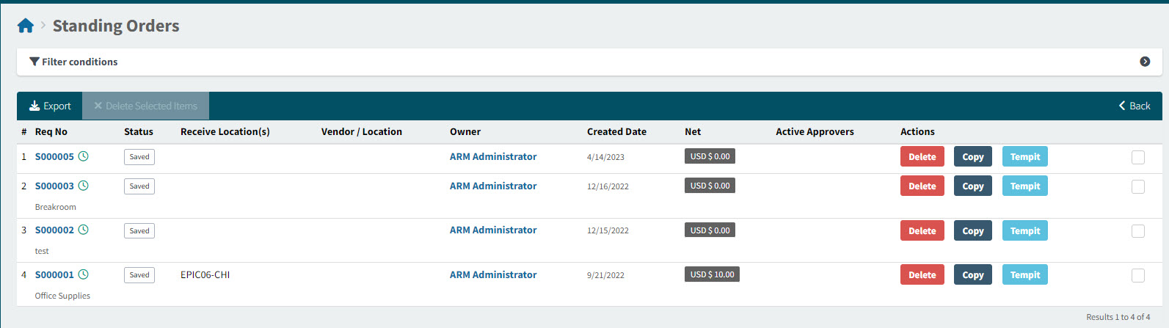Open ARM Administrator owner link for S000005
Image resolution: width=1169 pixels, height=328 pixels.
pos(493,157)
